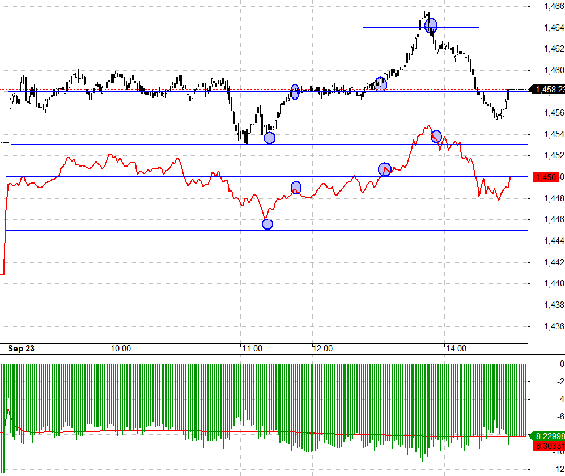Select the blue circle under 11:00 candlestick low
The height and width of the screenshot is (476, 565).
(270, 138)
